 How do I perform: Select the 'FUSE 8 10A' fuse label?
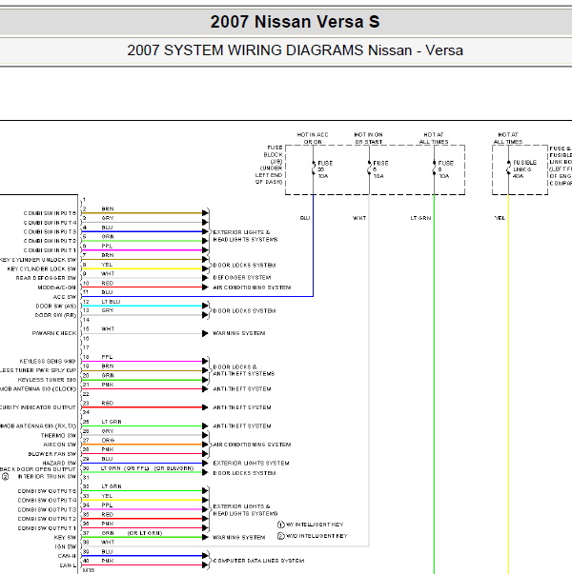click(446, 169)
